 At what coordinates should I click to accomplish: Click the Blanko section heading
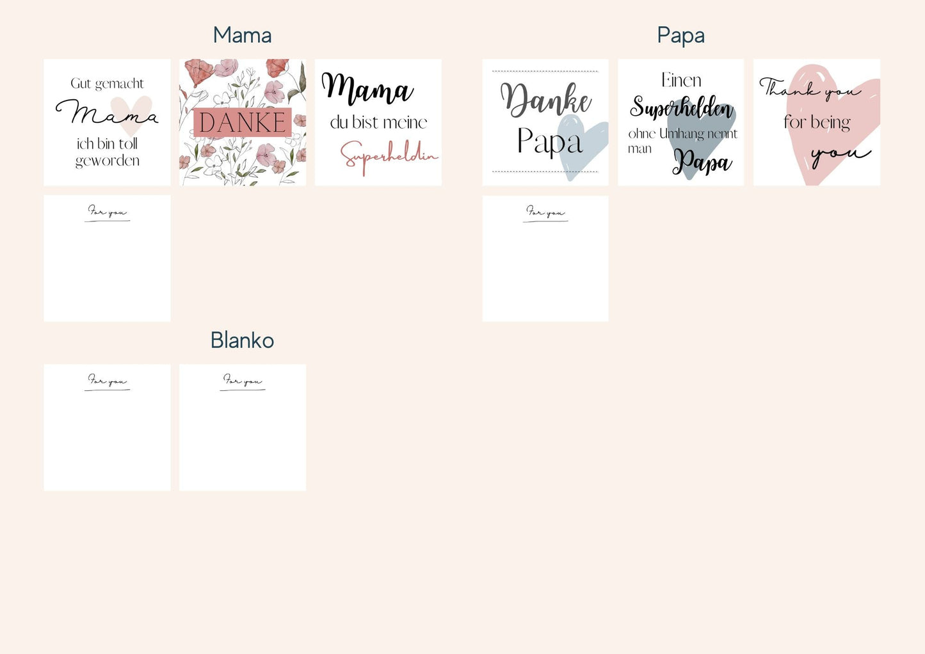click(x=242, y=340)
